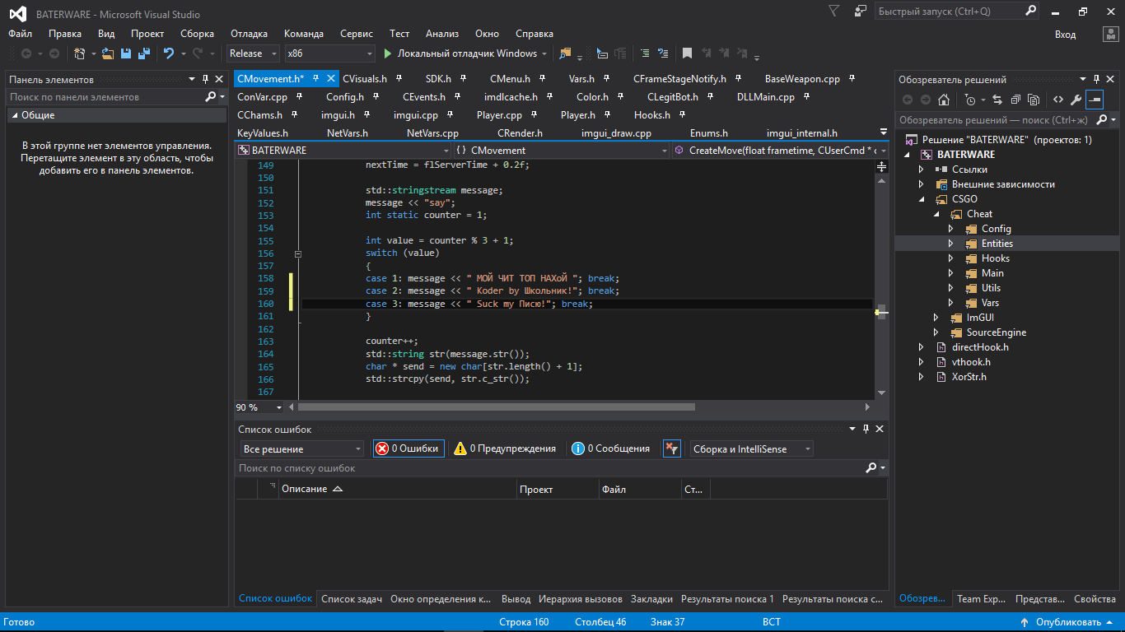Open the CreateMove member navigation dropdown

pos(781,151)
